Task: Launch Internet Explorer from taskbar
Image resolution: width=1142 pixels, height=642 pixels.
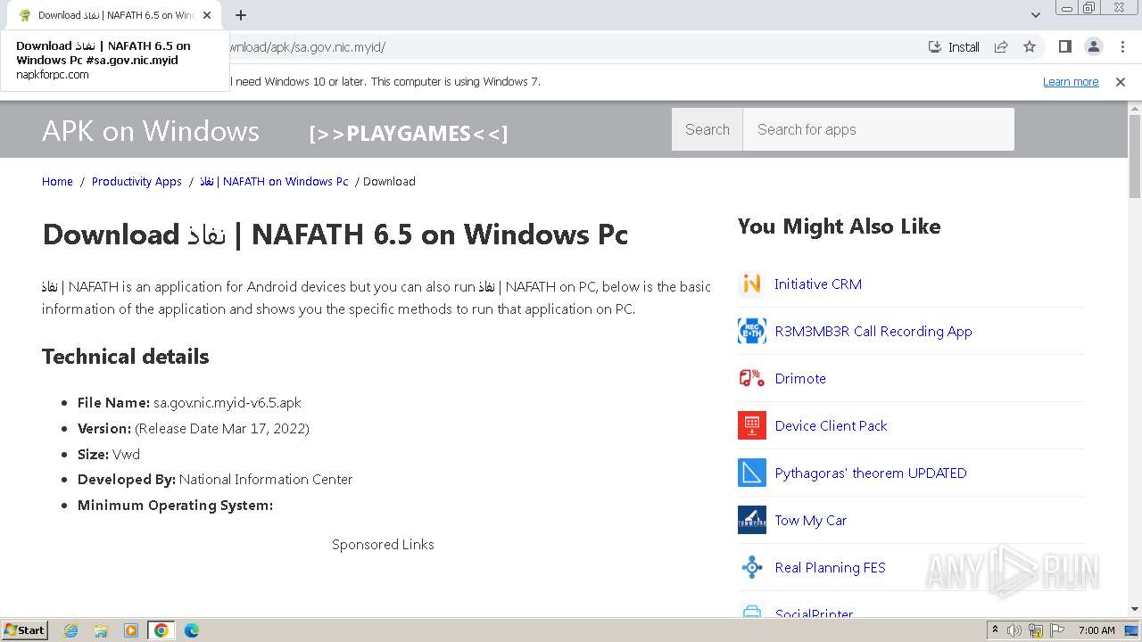Action: [x=71, y=630]
